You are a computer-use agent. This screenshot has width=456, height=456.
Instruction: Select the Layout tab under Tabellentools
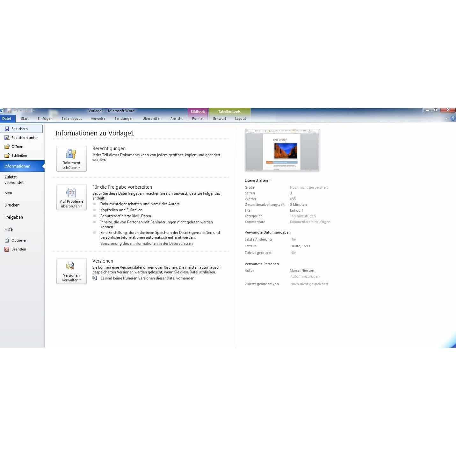click(241, 119)
